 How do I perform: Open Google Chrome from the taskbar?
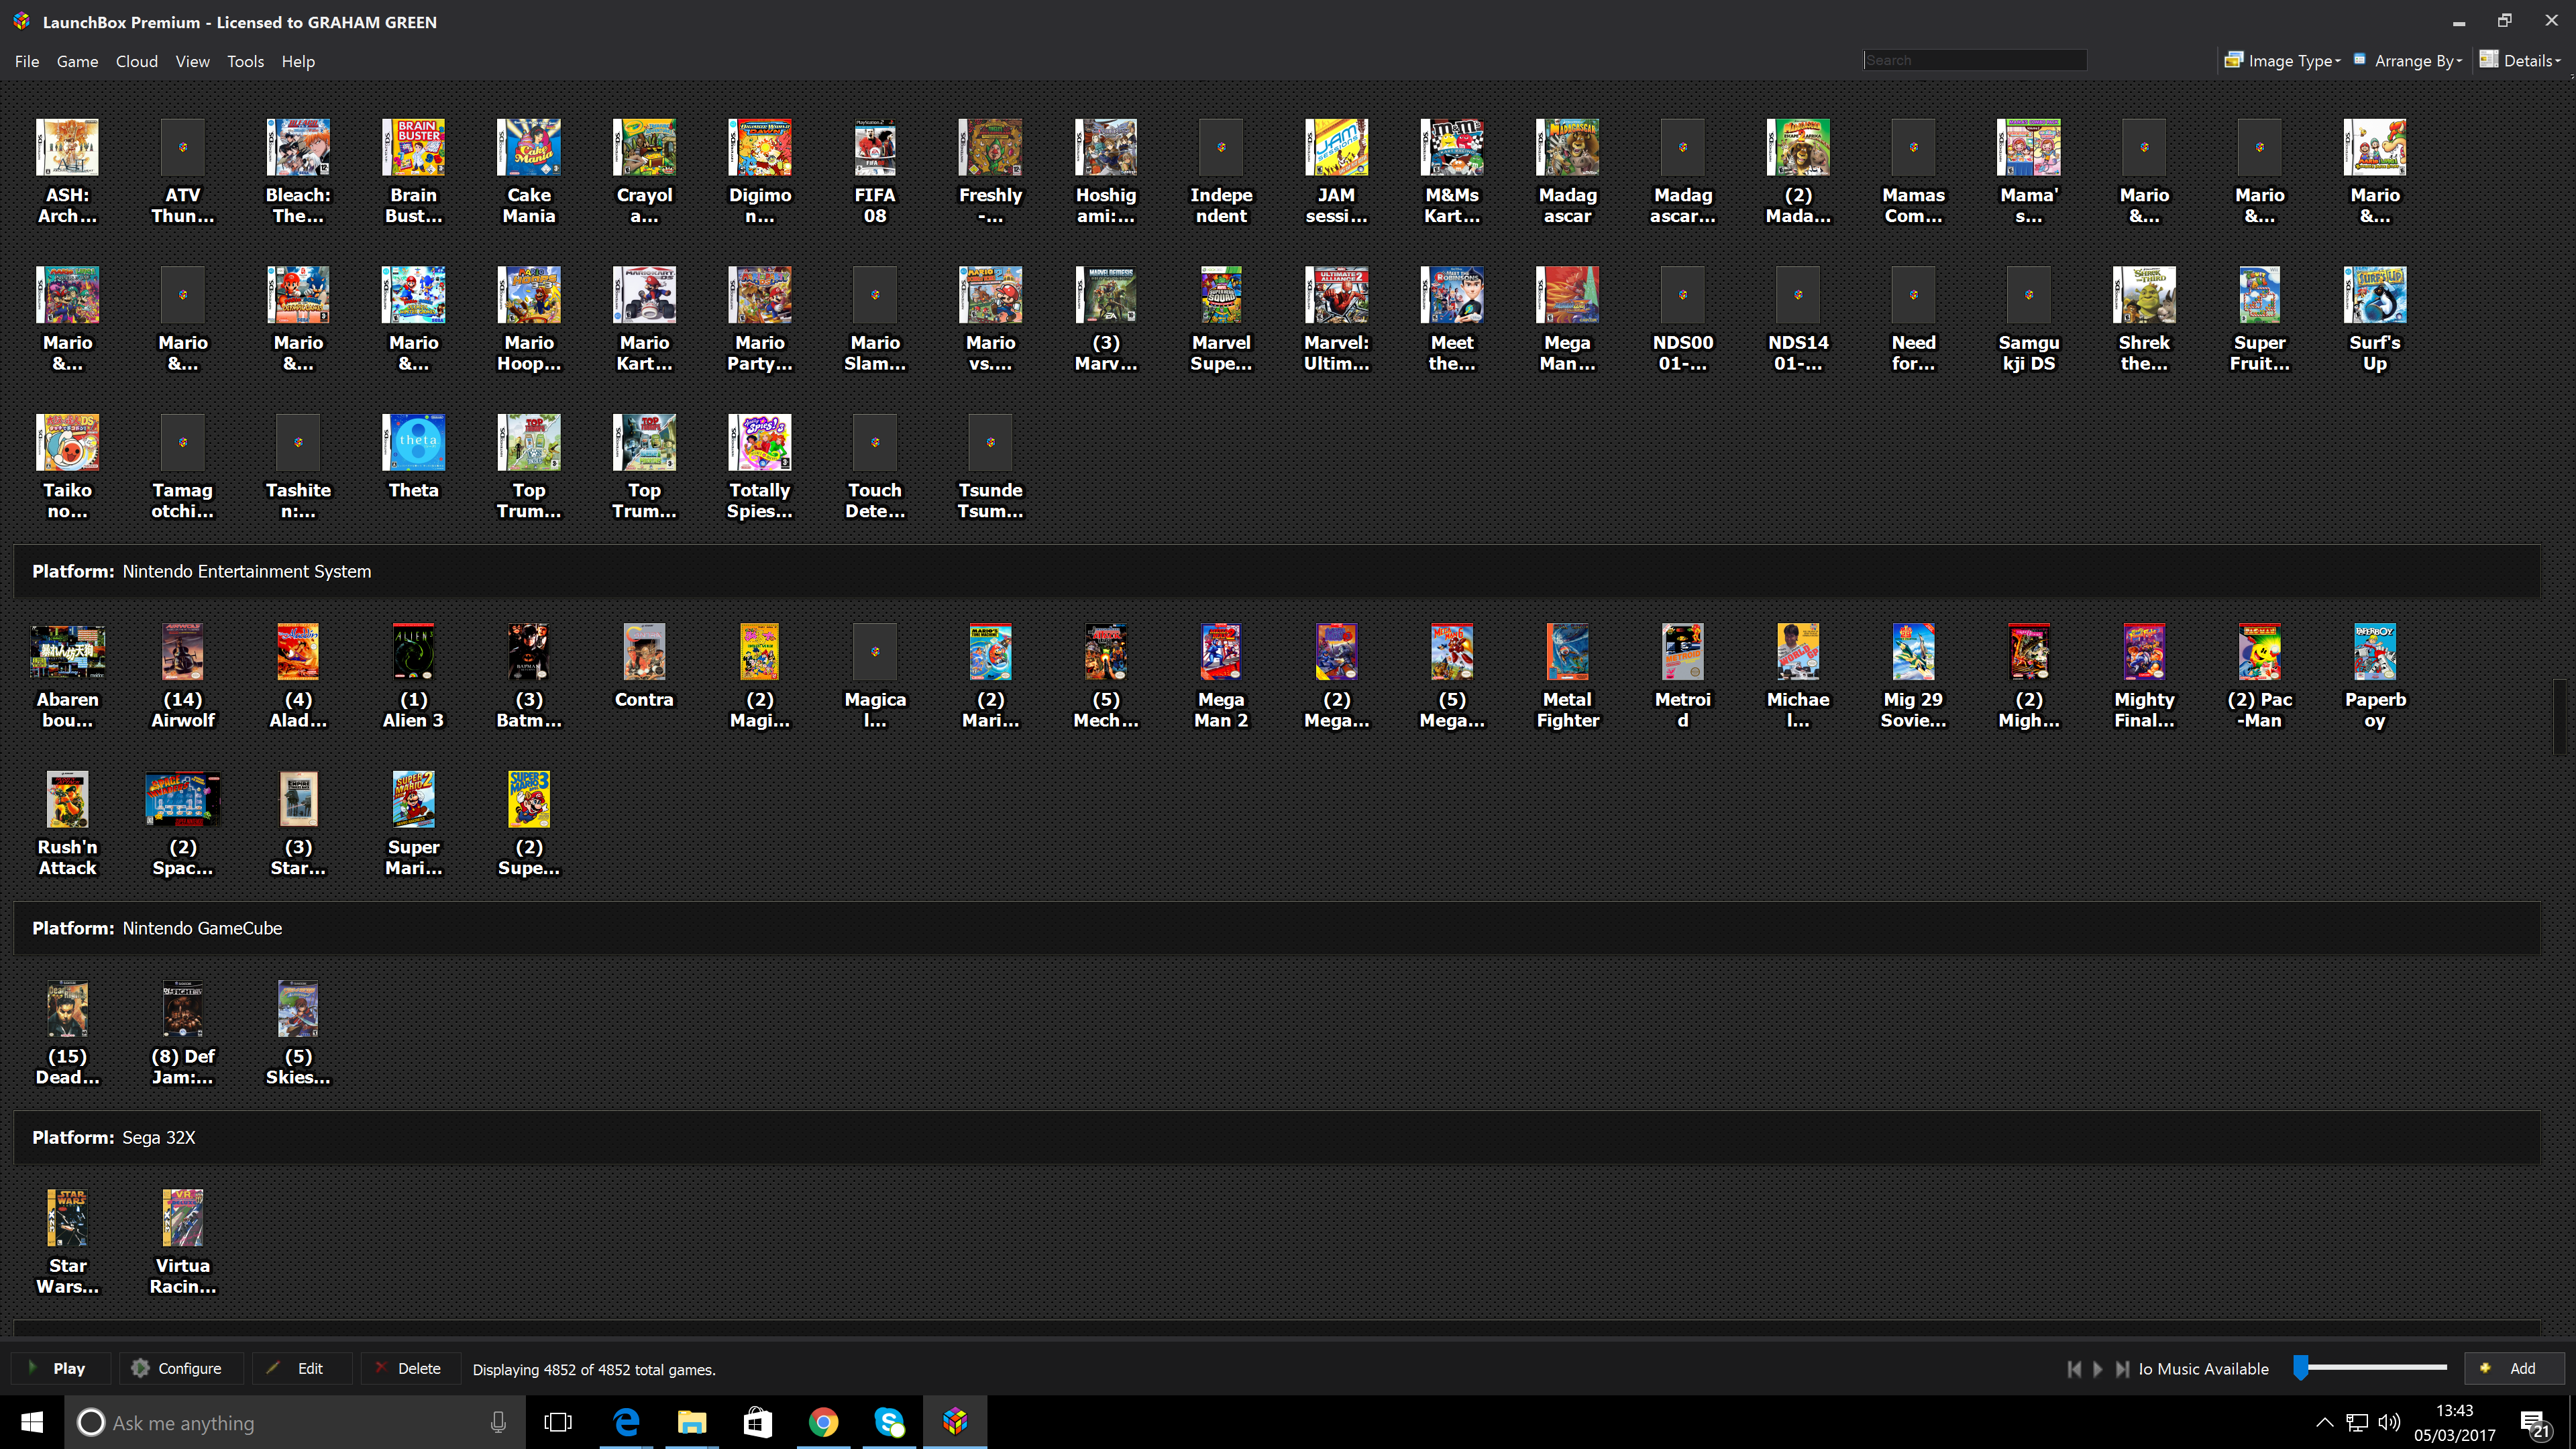click(x=823, y=1422)
